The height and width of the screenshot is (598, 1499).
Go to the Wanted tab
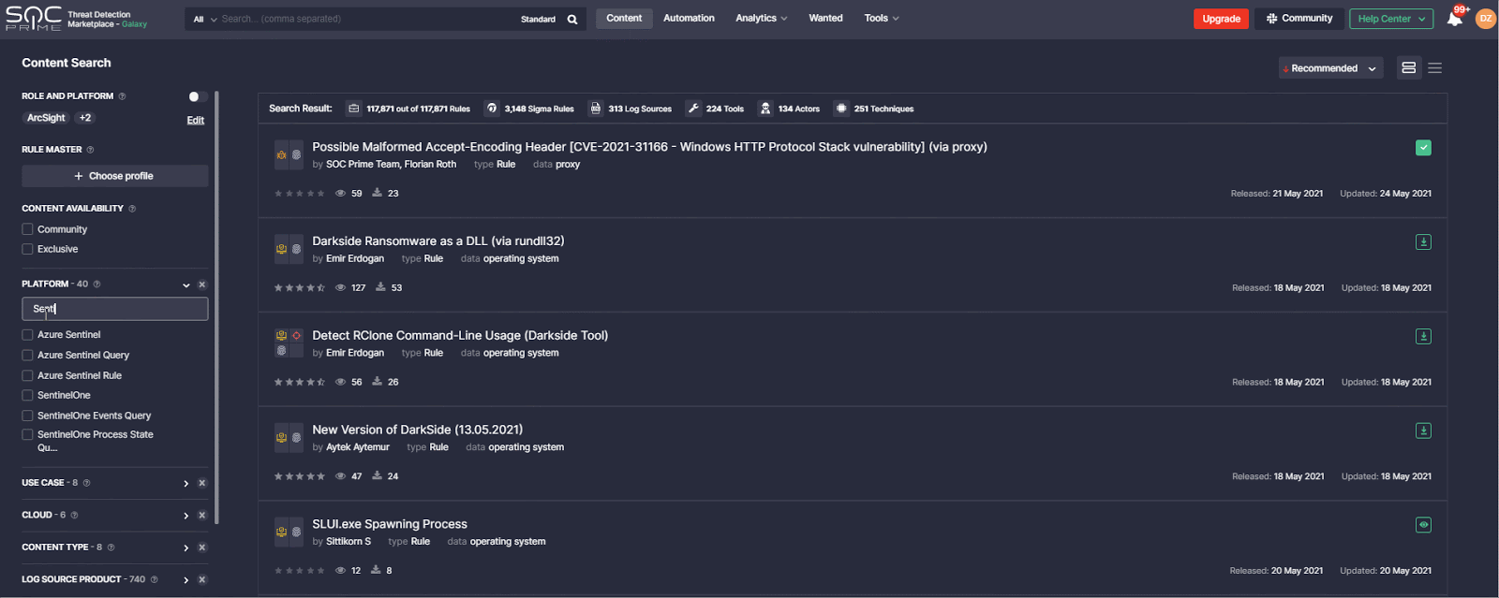pyautogui.click(x=825, y=19)
